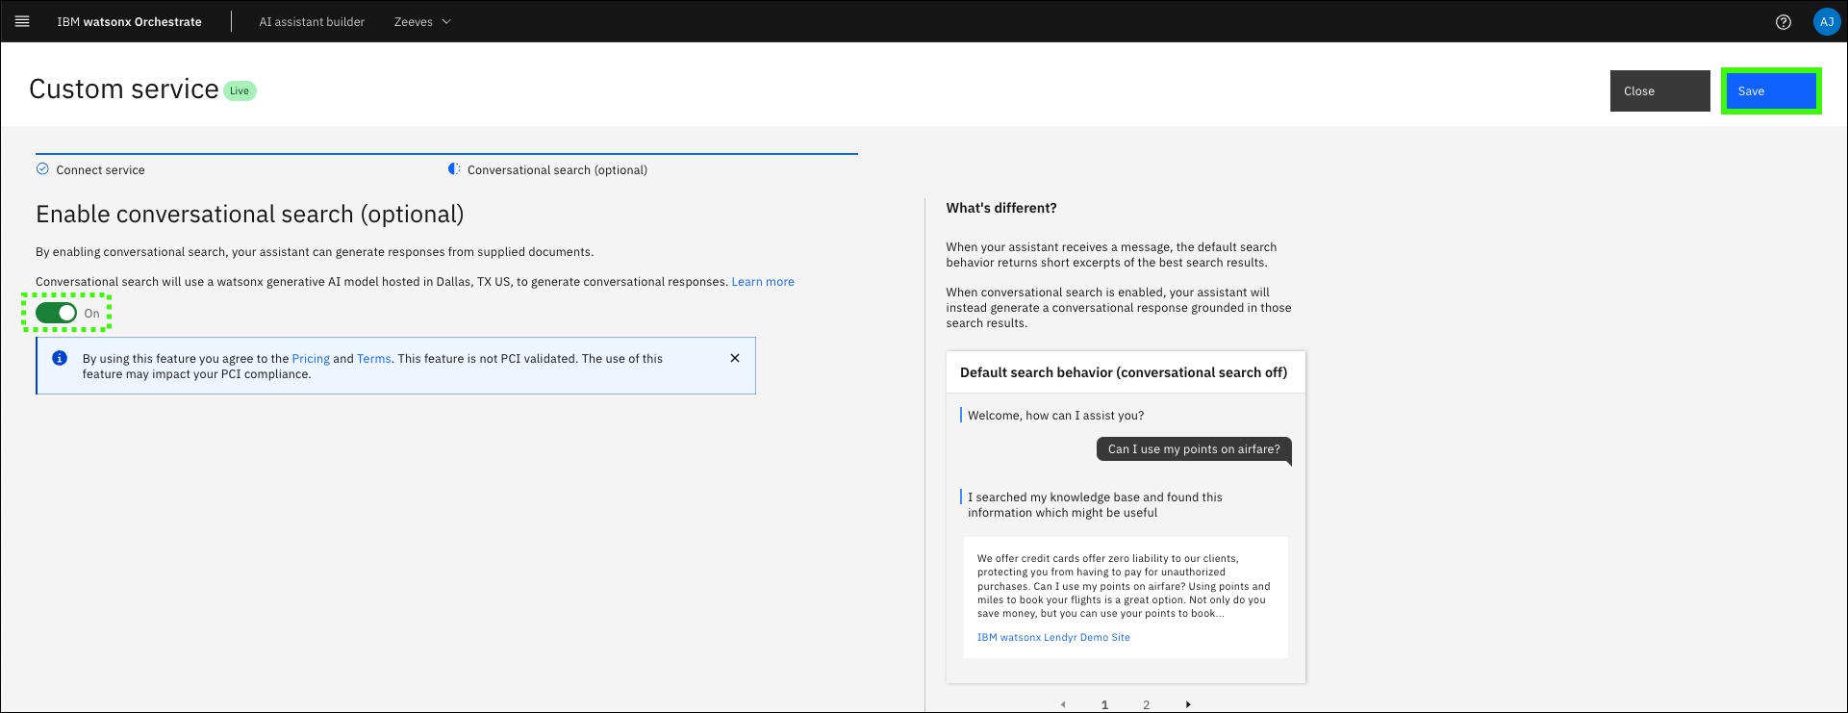The width and height of the screenshot is (1848, 713).
Task: Switch to page 2 of examples
Action: tap(1146, 704)
